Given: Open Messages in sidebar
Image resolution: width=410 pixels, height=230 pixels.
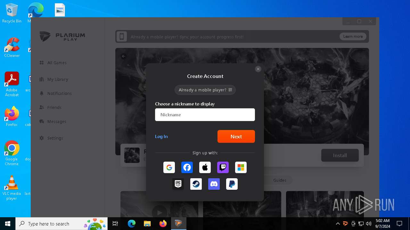Looking at the screenshot, I should click(x=53, y=121).
